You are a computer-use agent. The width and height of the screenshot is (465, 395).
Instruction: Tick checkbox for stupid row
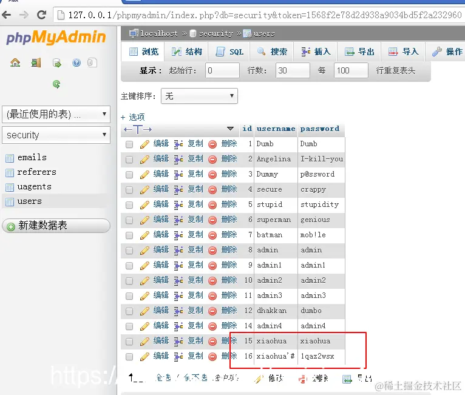(129, 204)
